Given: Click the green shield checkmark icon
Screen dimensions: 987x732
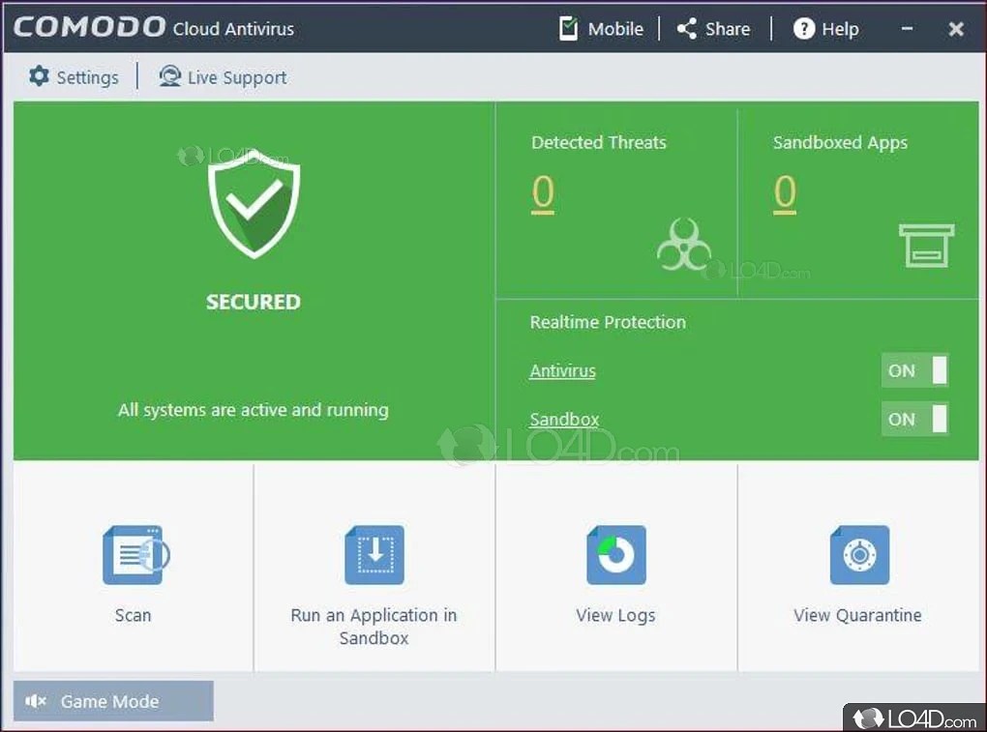Looking at the screenshot, I should [x=254, y=203].
